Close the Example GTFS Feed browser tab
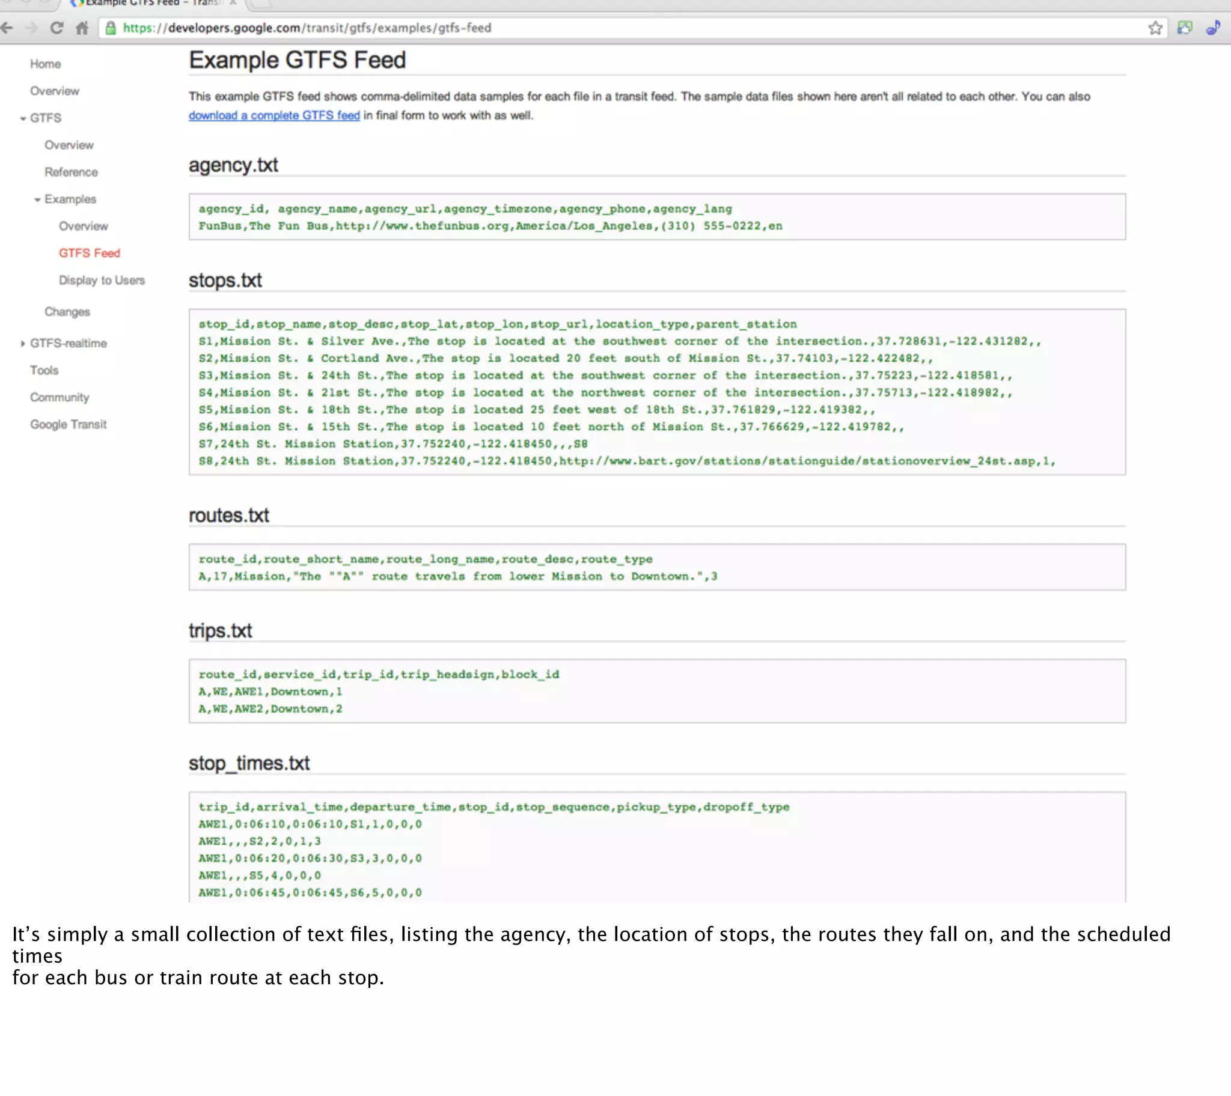 233,3
